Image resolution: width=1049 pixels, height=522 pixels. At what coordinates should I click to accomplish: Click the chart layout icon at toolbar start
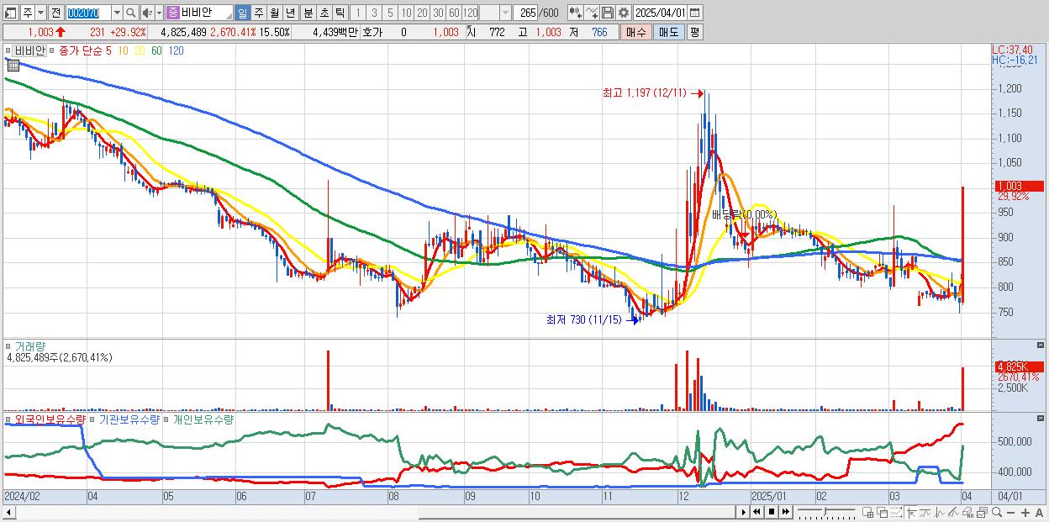tap(11, 13)
